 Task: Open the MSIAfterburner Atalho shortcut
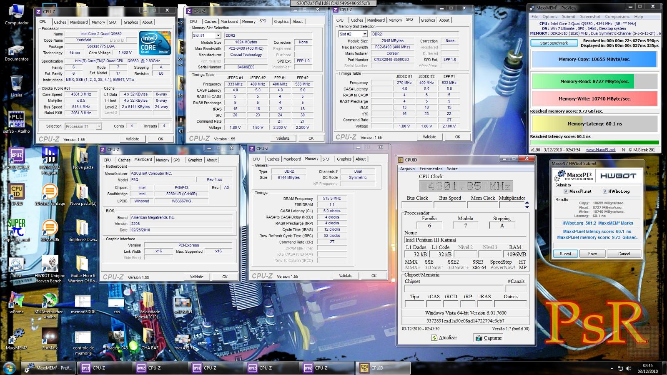point(50,305)
